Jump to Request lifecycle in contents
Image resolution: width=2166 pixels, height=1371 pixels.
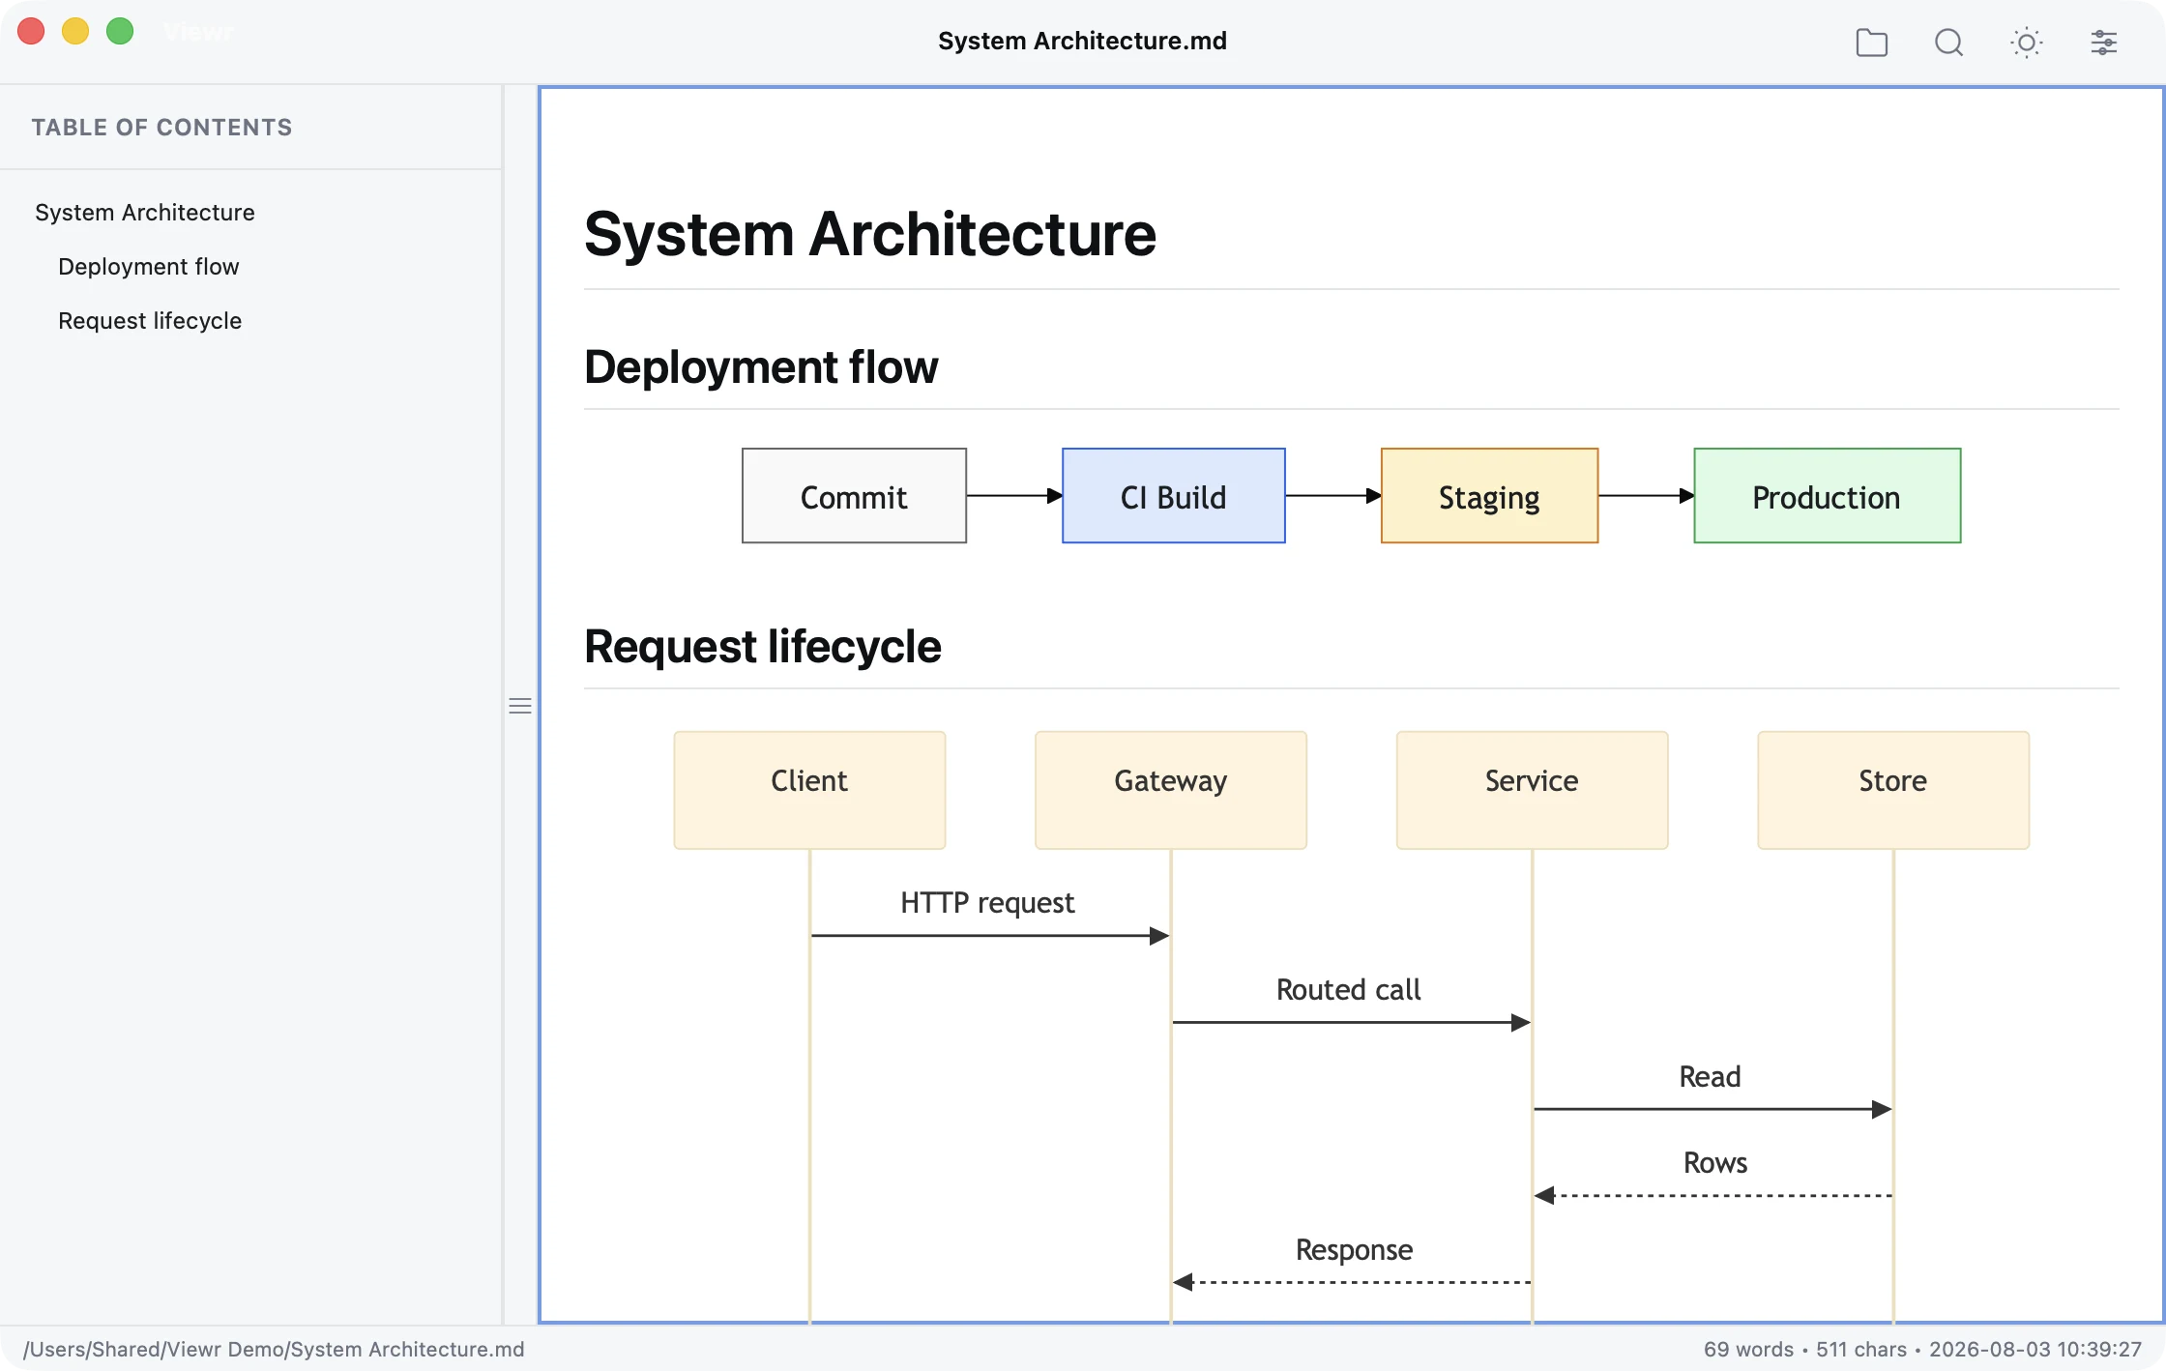tap(150, 321)
